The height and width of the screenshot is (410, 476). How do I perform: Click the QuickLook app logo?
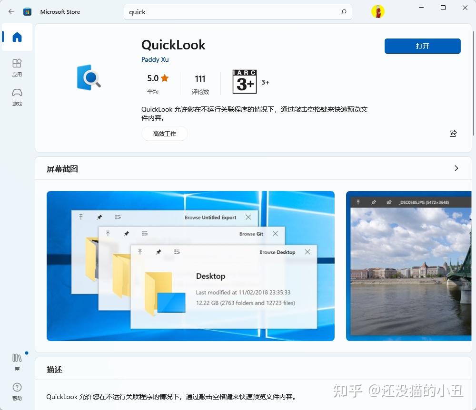(88, 78)
